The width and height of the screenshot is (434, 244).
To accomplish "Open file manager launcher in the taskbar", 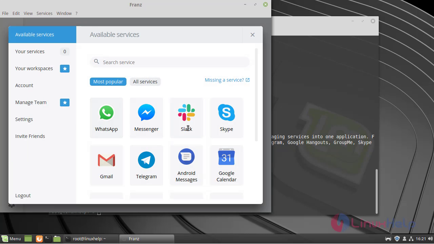I will pos(57,239).
